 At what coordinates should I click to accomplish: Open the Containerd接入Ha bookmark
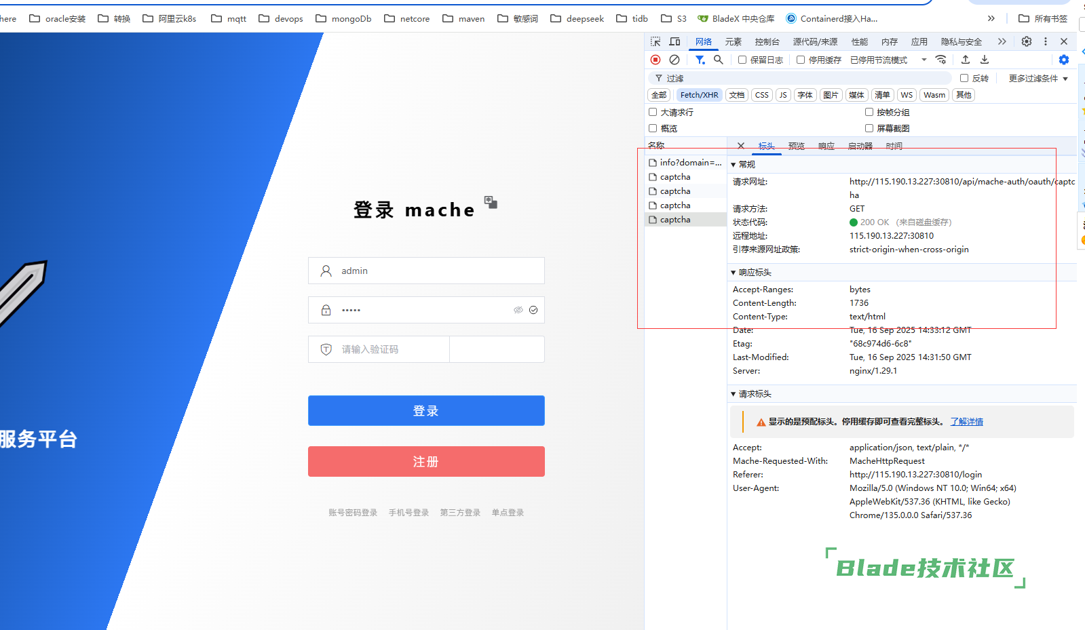coord(832,18)
